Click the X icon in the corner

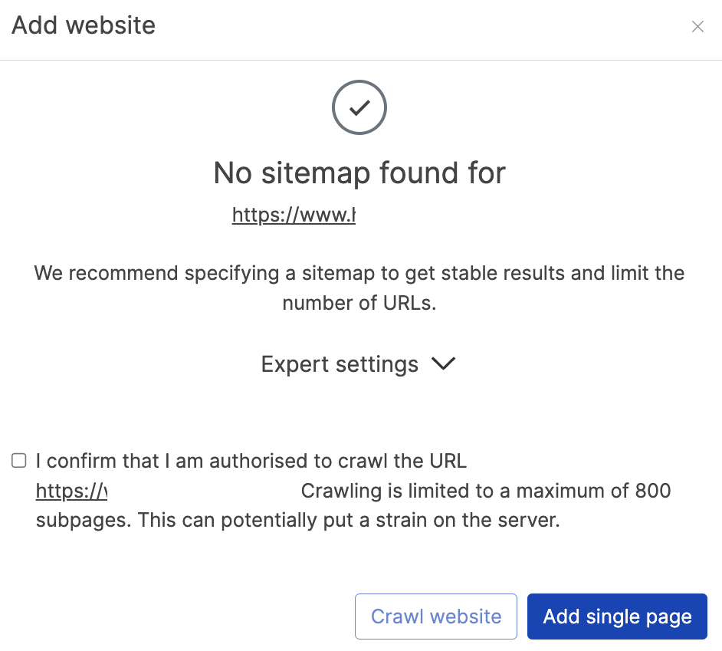(x=698, y=26)
